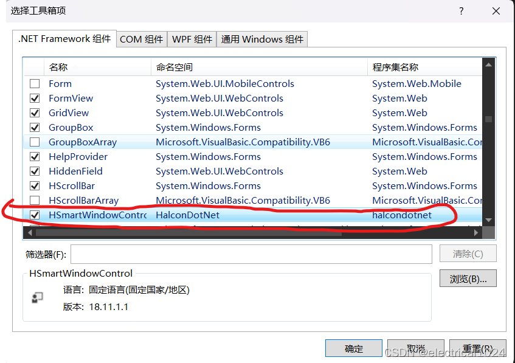Click inside the 筛选器 filter field
The width and height of the screenshot is (515, 363).
pyautogui.click(x=243, y=254)
